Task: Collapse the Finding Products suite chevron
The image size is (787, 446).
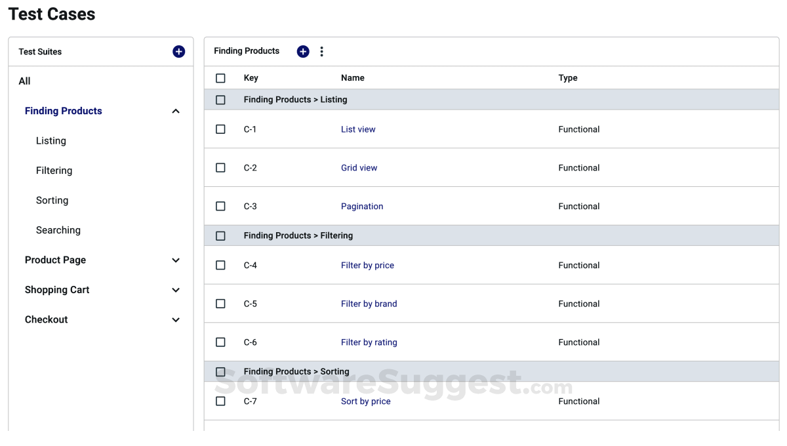Action: (x=176, y=111)
